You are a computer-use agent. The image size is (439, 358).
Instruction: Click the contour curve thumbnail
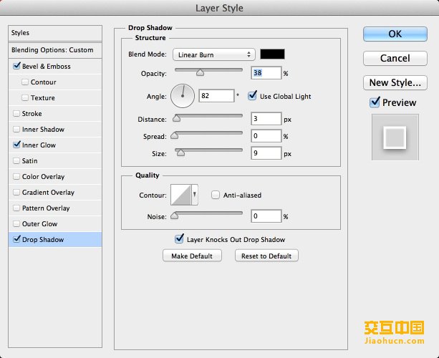pos(181,195)
